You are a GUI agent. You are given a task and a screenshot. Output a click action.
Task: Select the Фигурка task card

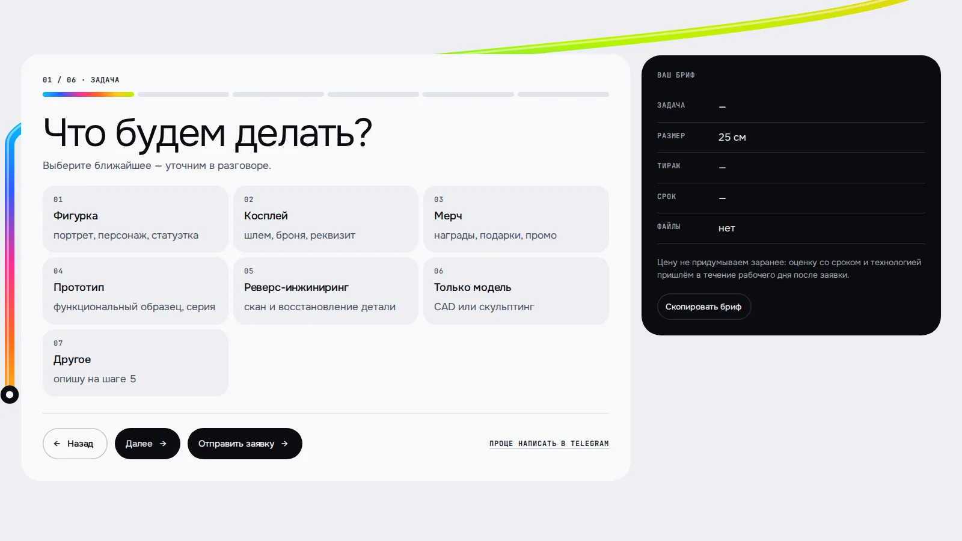[x=135, y=219]
